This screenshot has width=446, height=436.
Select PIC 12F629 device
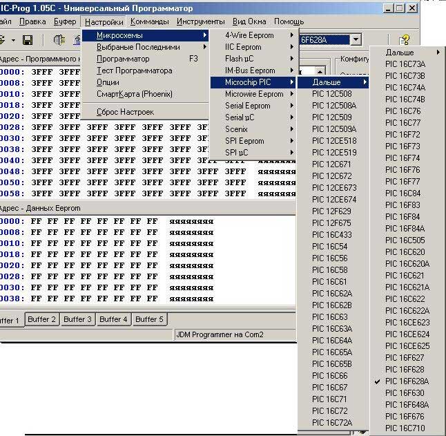[333, 211]
